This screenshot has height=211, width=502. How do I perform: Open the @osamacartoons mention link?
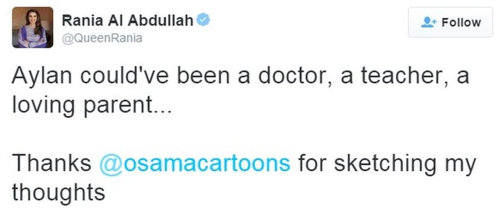click(194, 163)
